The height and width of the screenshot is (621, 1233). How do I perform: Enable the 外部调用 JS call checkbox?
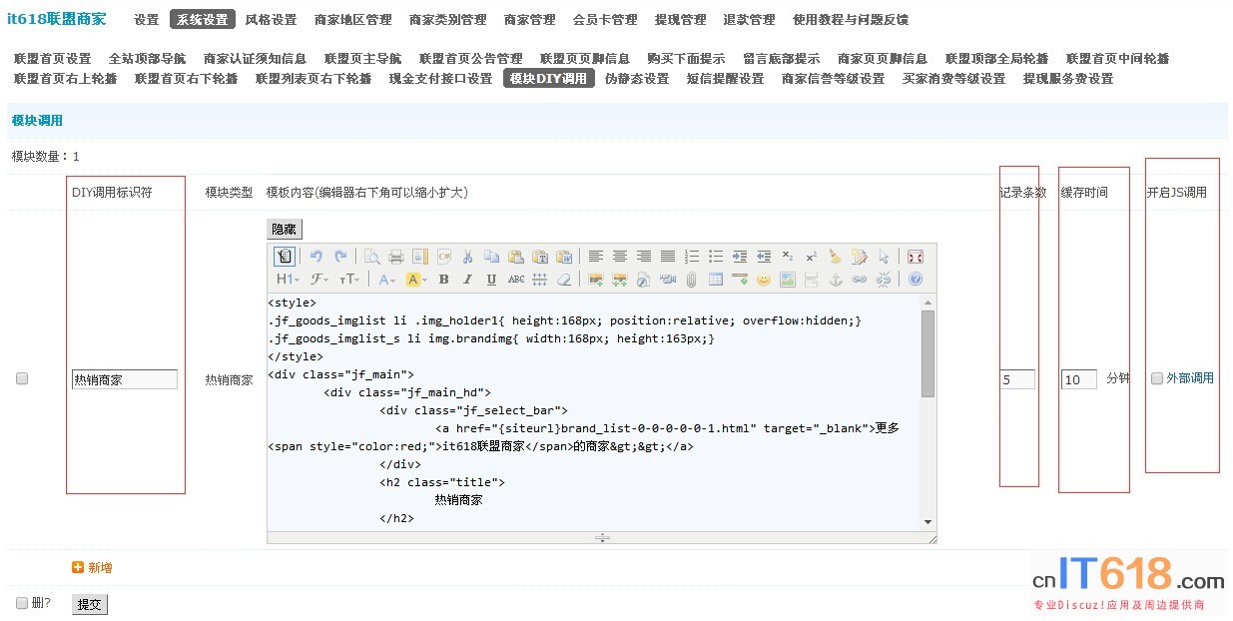point(1156,378)
